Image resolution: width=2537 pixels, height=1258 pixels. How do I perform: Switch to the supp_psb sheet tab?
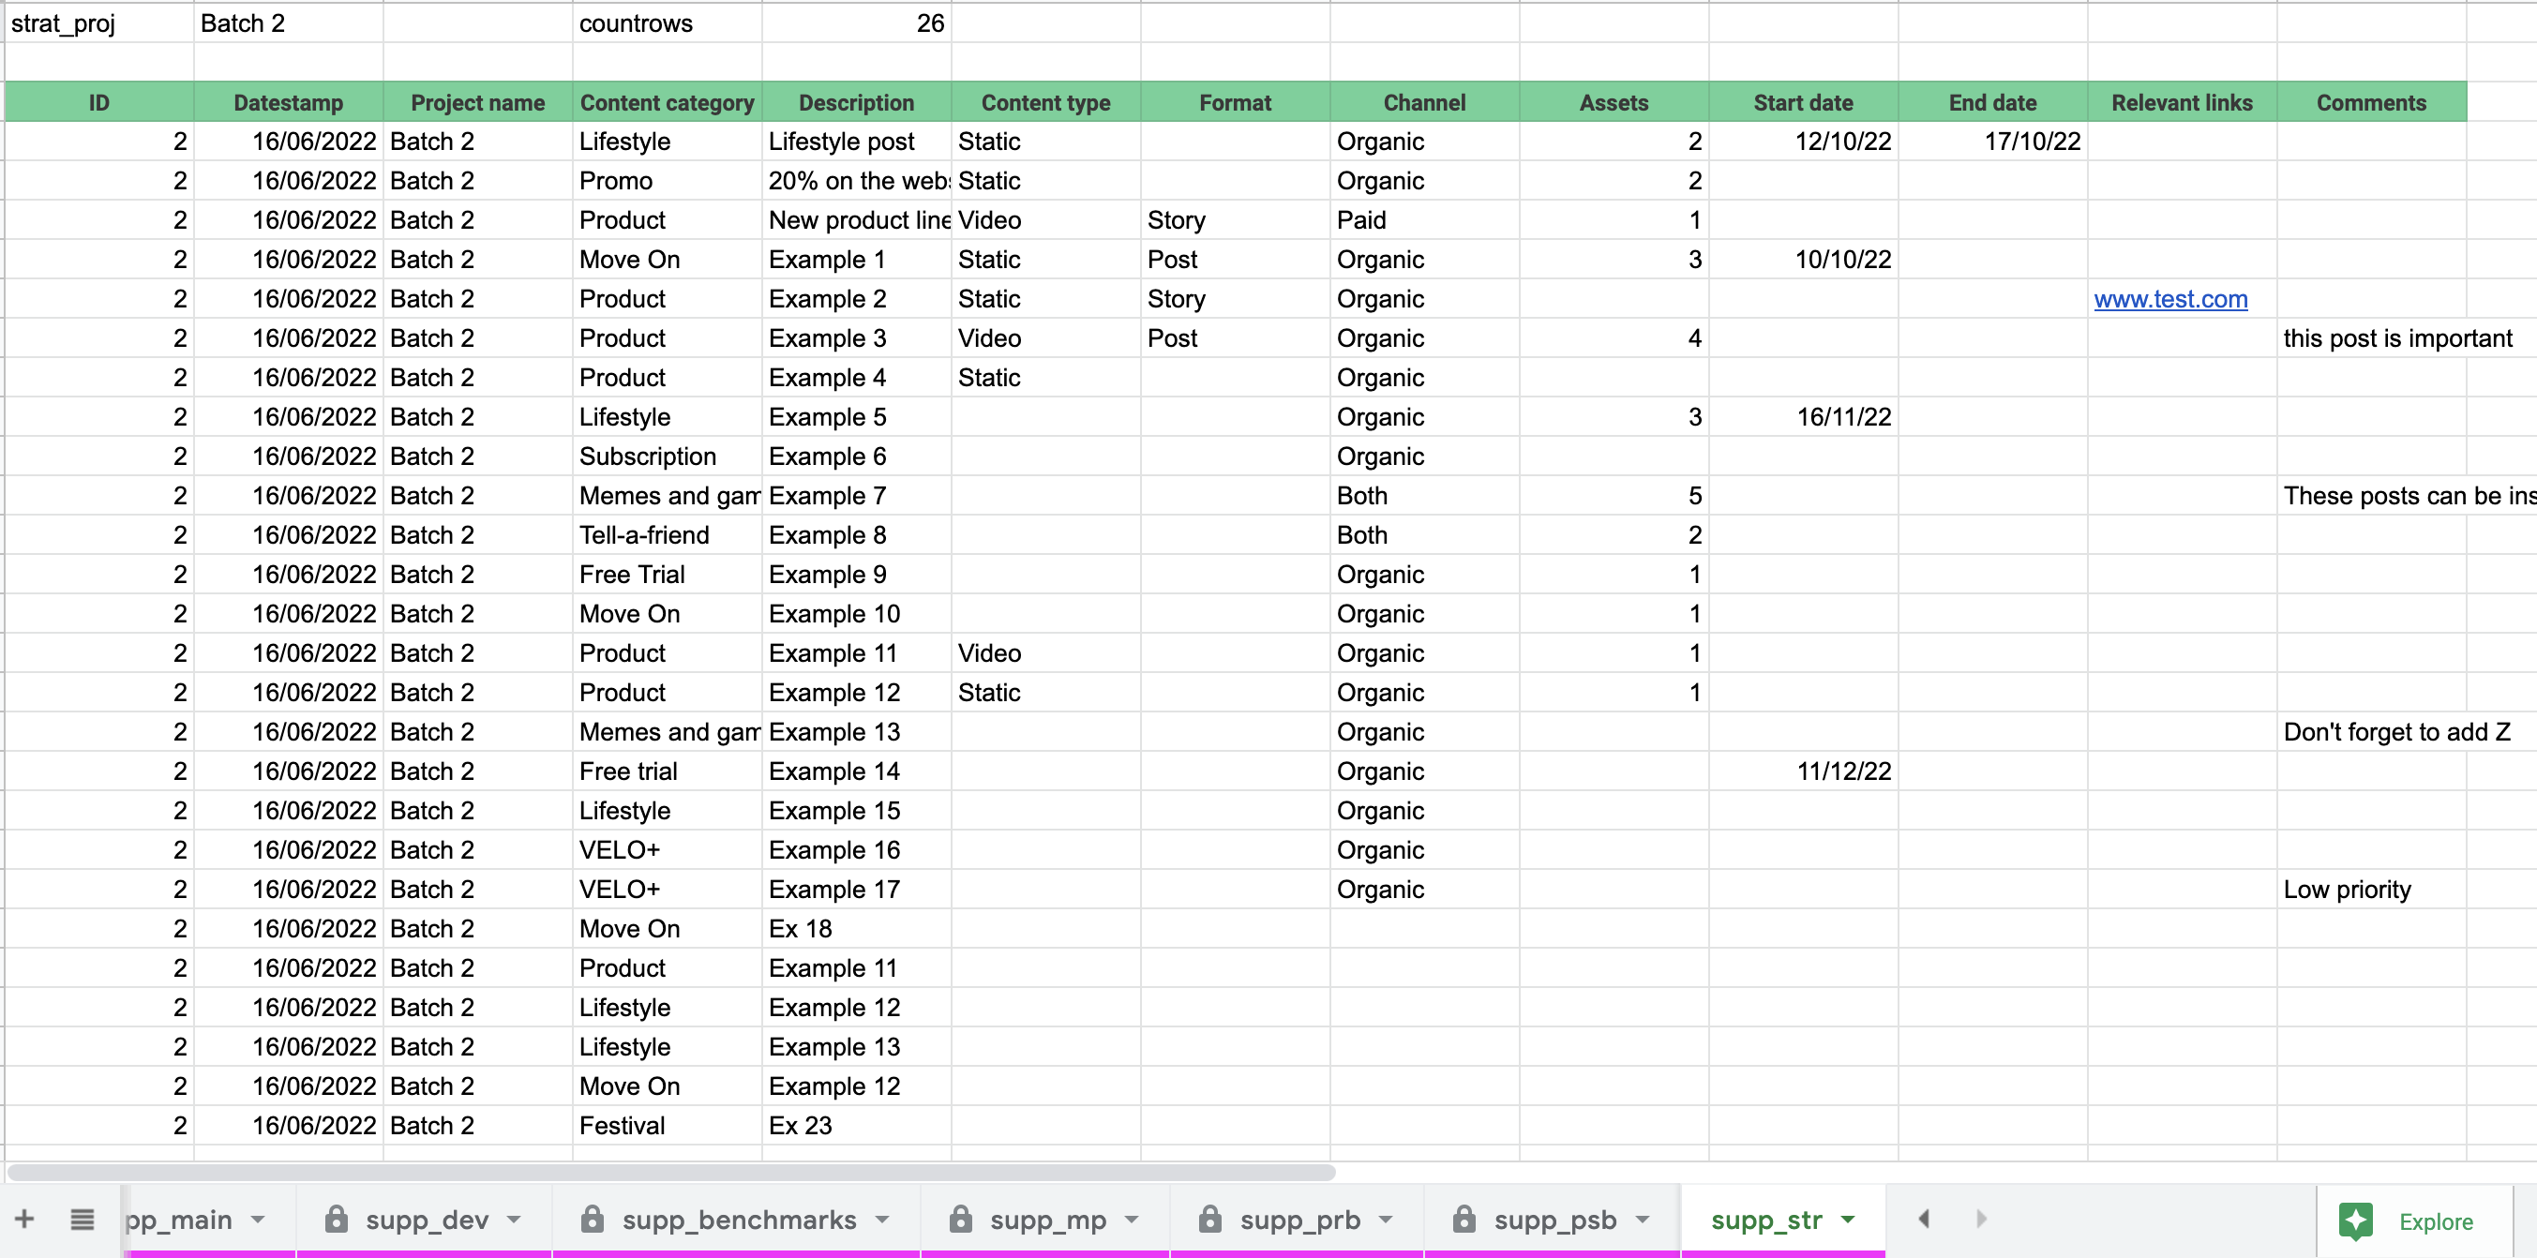(x=1554, y=1220)
